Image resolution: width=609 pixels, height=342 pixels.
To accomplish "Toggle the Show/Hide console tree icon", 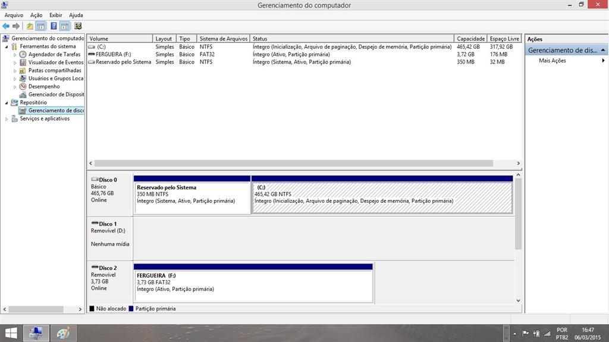I will click(x=40, y=26).
